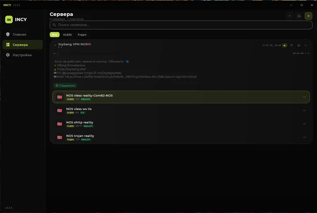This screenshot has height=213, width=317.
Task: Select Сервера in the sidebar
Action: point(22,44)
